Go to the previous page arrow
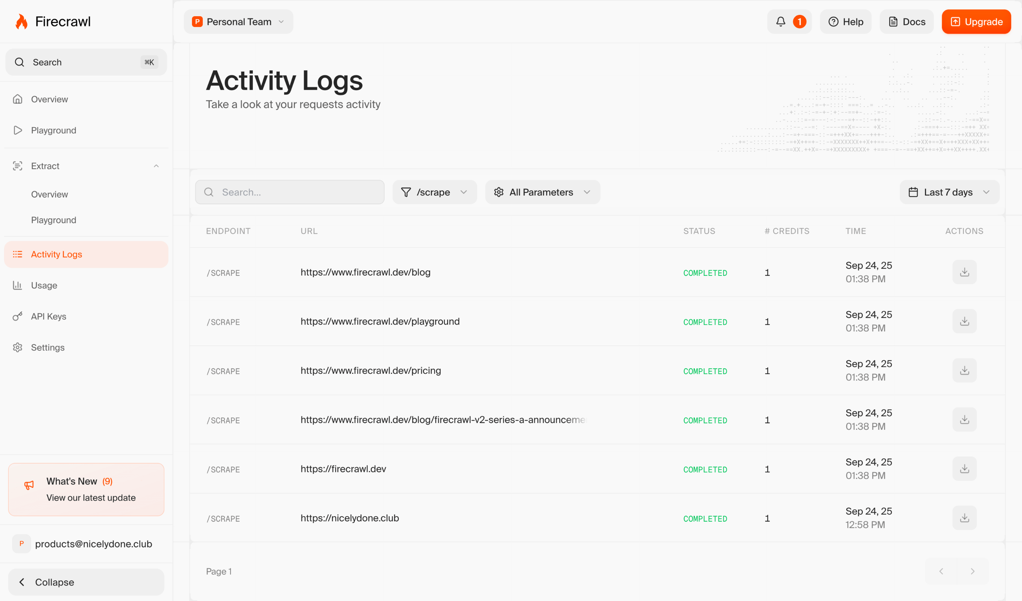This screenshot has width=1022, height=601. (941, 571)
